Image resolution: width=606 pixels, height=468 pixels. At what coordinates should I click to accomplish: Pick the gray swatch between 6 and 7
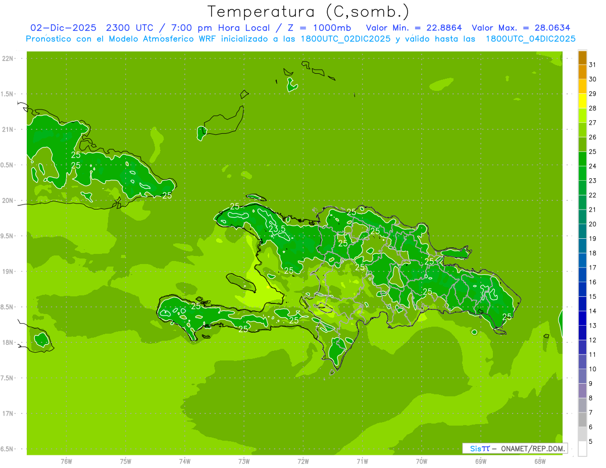(x=582, y=420)
